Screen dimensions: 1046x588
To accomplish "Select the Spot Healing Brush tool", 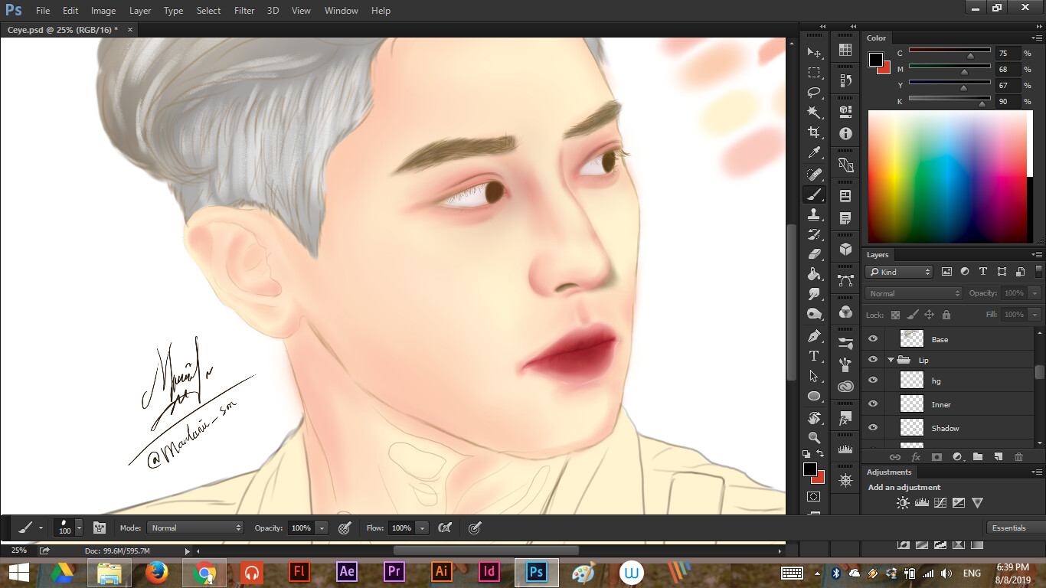I will tap(814, 175).
